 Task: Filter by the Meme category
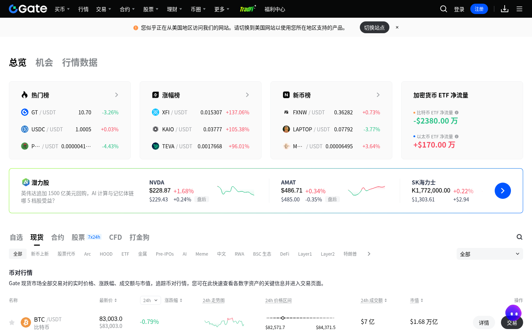pyautogui.click(x=202, y=254)
